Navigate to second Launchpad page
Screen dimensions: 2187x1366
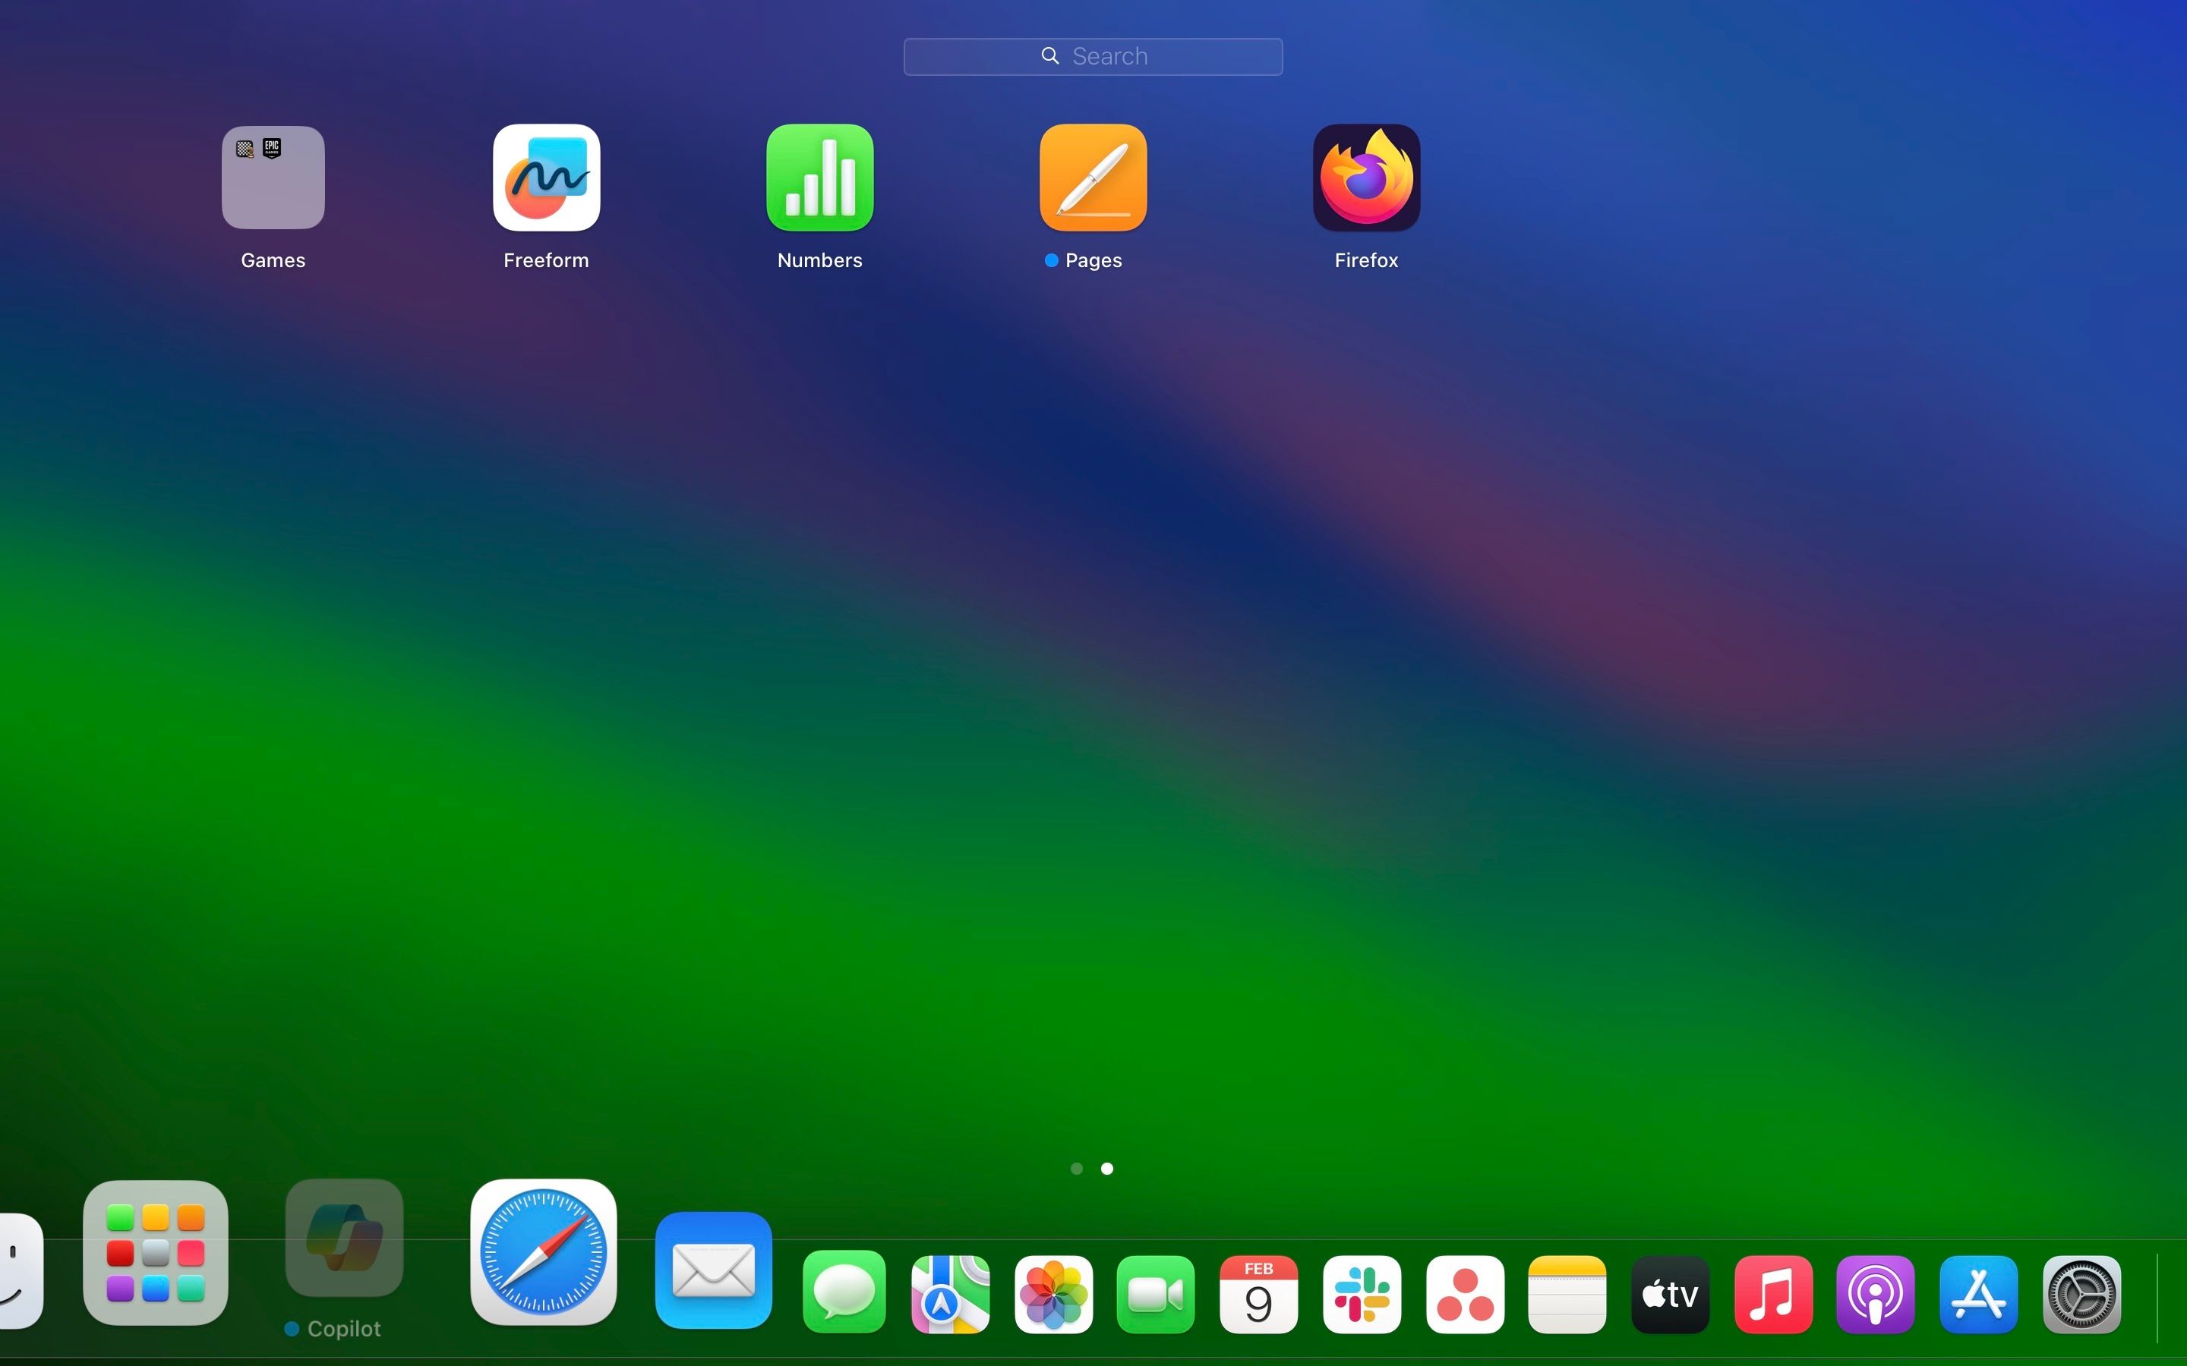(x=1107, y=1168)
